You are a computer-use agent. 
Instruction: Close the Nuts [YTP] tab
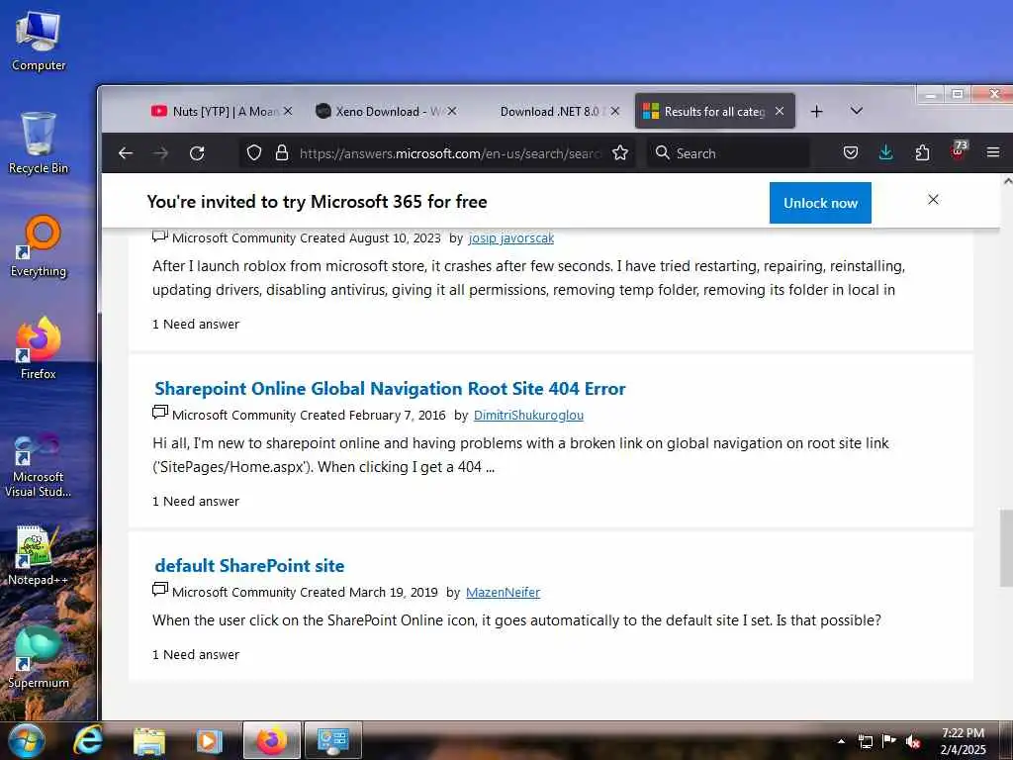click(288, 111)
